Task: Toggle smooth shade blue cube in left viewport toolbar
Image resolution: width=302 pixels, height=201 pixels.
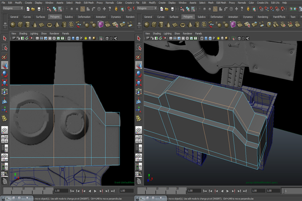Action: coord(73,38)
